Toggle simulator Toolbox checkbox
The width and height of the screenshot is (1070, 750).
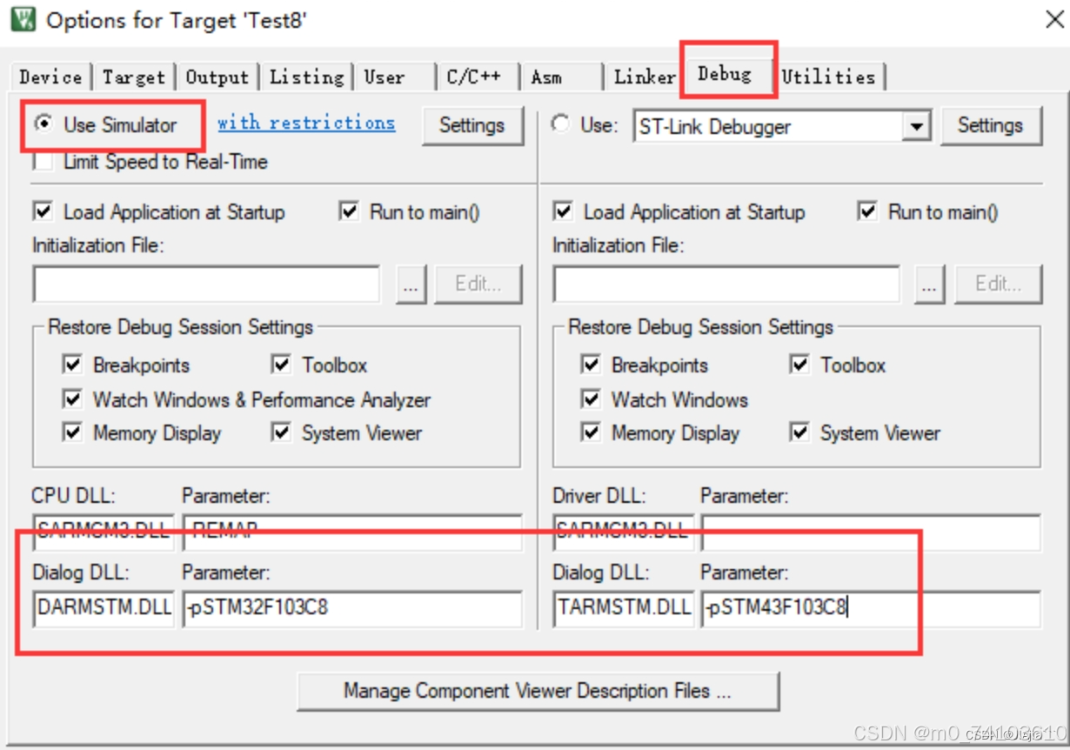(281, 365)
